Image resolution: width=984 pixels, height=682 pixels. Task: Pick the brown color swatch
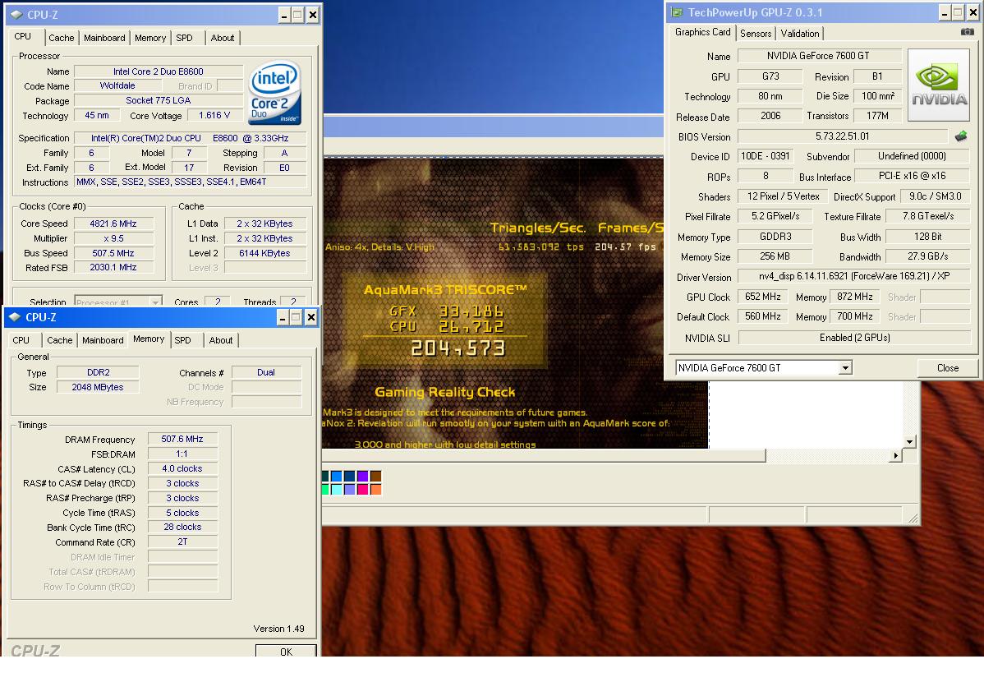point(376,476)
